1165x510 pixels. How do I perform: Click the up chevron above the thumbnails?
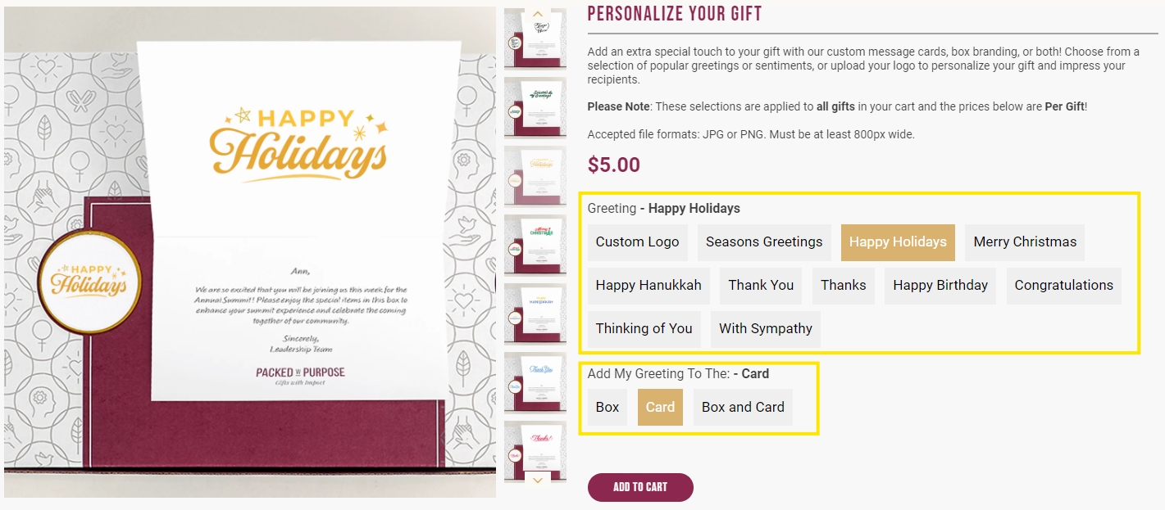(537, 14)
